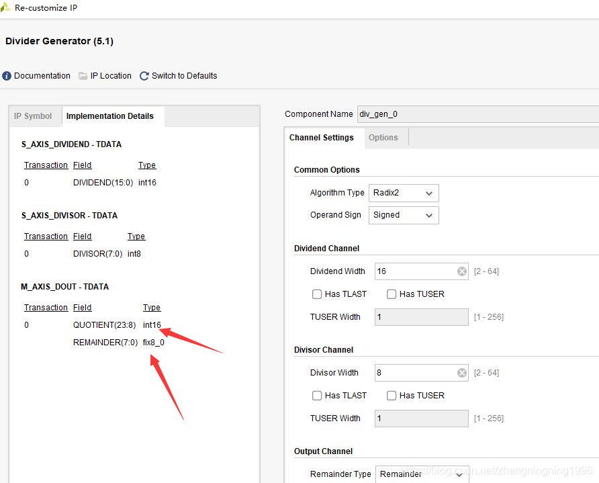
Task: Select the Channel Settings tab
Action: click(322, 138)
